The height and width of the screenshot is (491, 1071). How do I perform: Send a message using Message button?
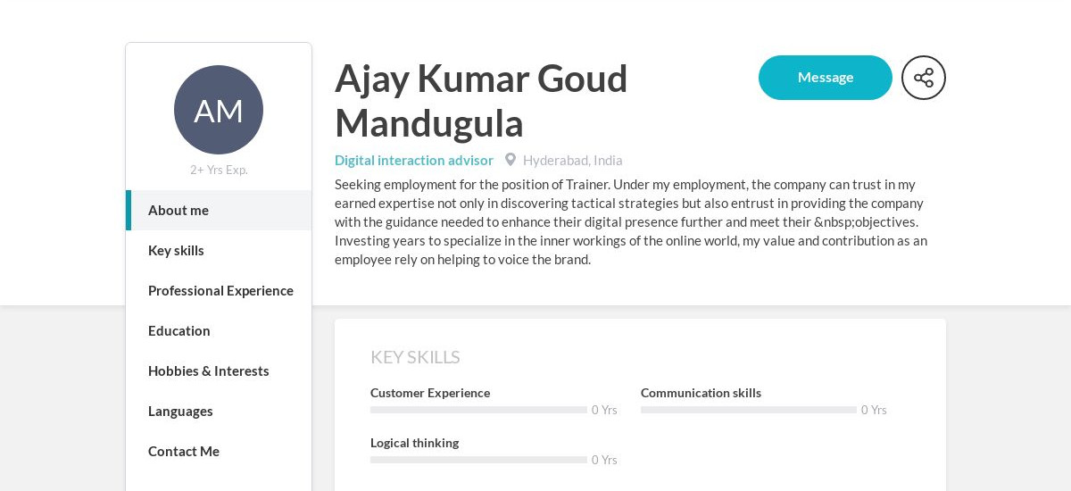(826, 78)
